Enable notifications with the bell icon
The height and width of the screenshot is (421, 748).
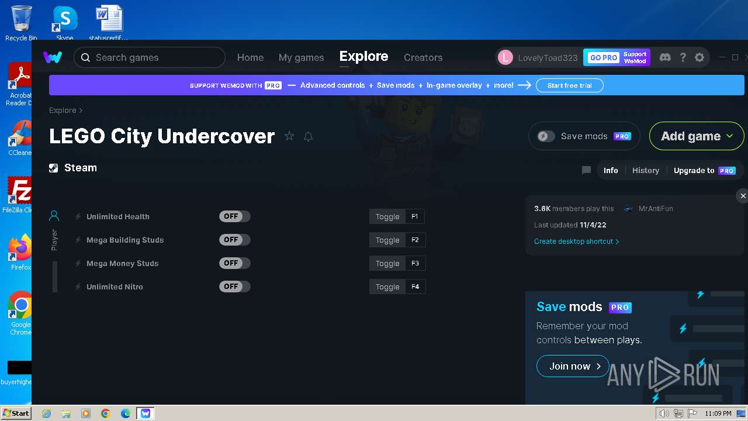coord(308,136)
